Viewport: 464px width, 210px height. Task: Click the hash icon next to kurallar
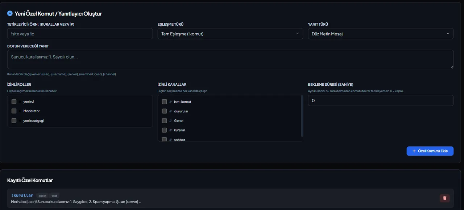pyautogui.click(x=170, y=130)
